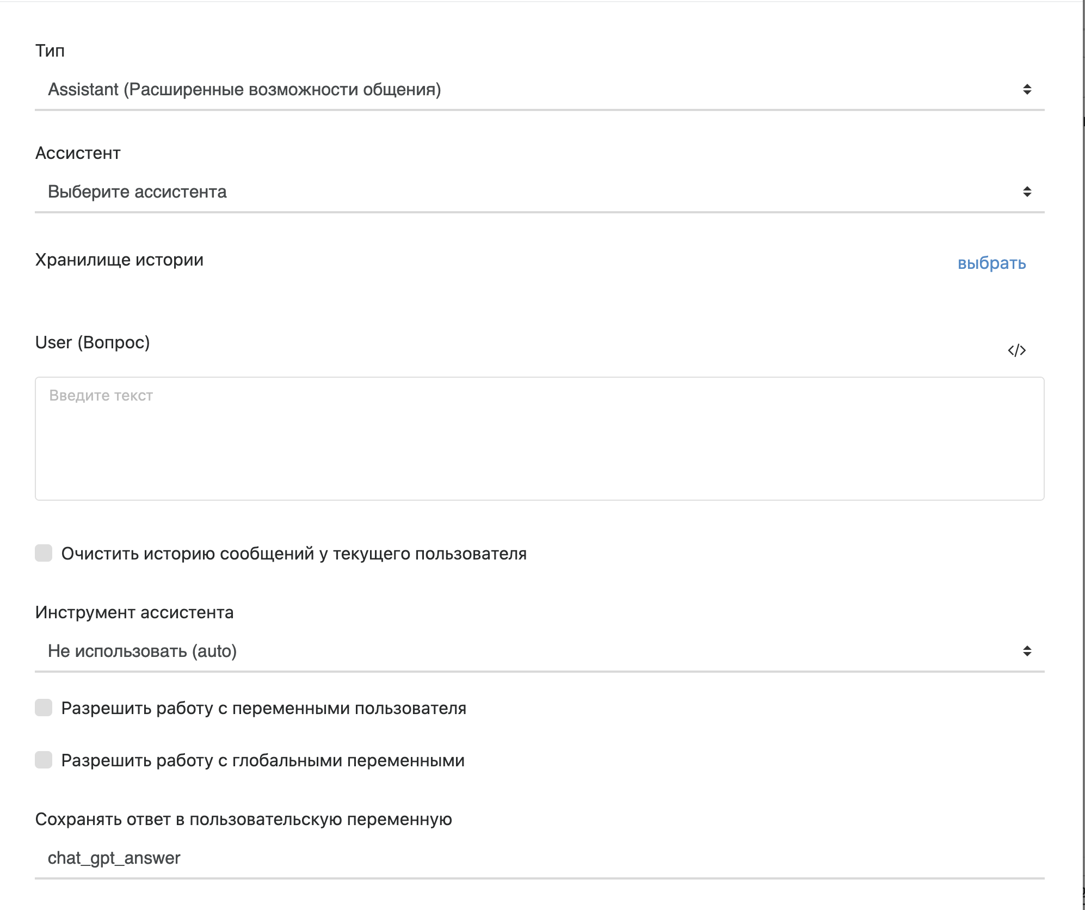The width and height of the screenshot is (1085, 910).
Task: Click the code brackets icon above the question field
Action: (1016, 350)
